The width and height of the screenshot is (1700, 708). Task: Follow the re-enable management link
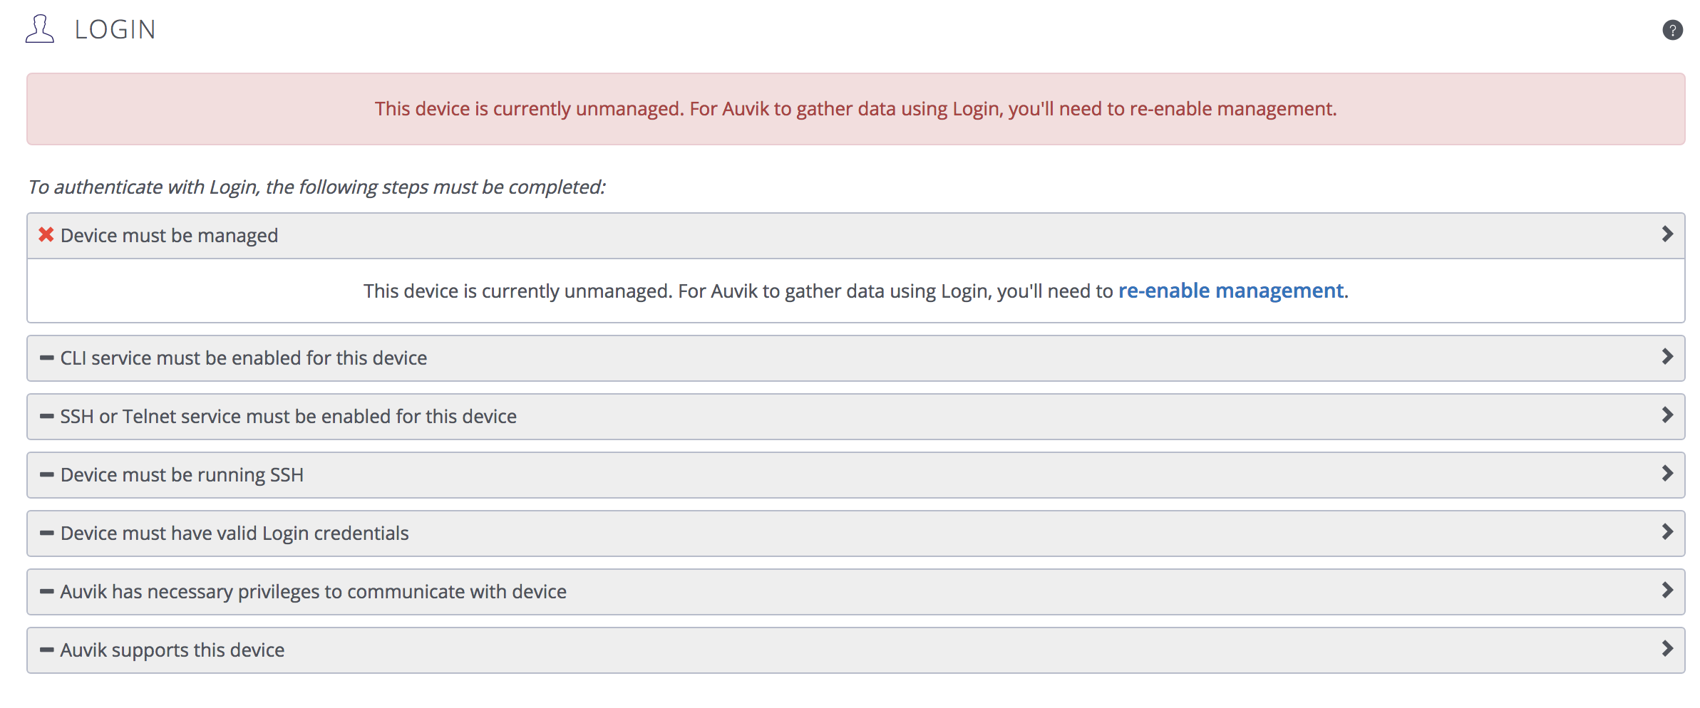coord(1231,291)
